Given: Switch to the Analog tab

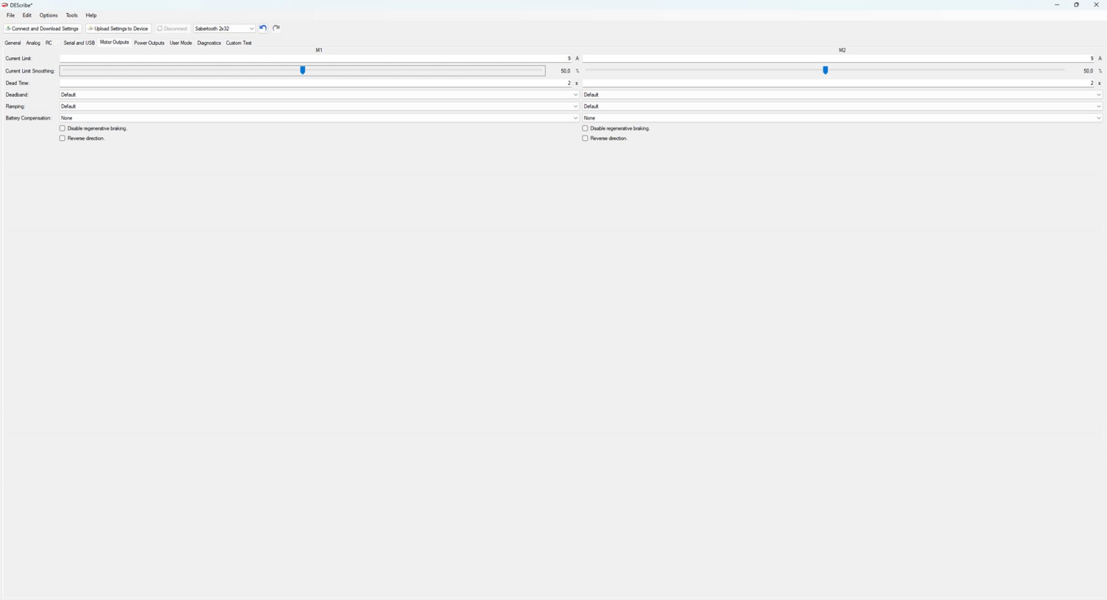Looking at the screenshot, I should coord(33,43).
